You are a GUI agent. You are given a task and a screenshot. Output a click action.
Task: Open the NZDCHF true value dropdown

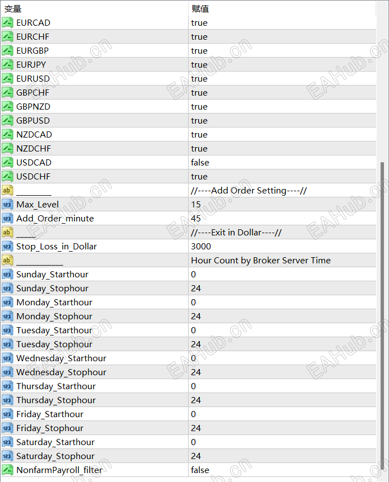point(282,149)
